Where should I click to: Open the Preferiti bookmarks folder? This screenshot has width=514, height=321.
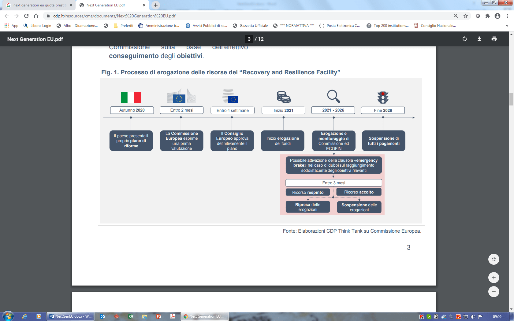click(123, 26)
